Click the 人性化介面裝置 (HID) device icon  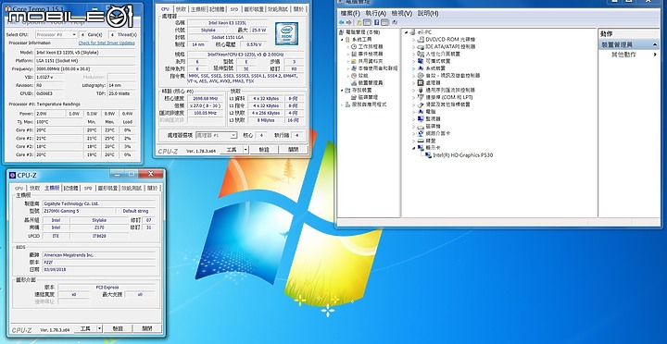click(421, 54)
